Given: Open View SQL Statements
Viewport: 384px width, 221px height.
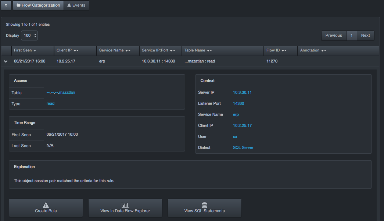Looking at the screenshot, I should coord(205,208).
